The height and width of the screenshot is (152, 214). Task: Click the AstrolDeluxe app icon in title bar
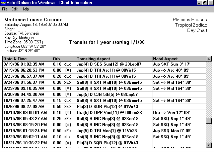[3, 3]
